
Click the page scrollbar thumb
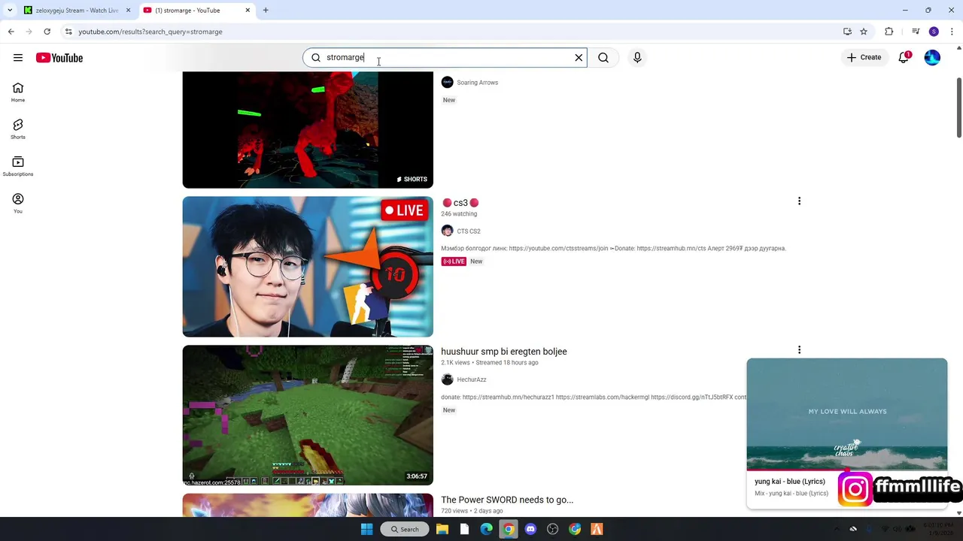pos(958,107)
